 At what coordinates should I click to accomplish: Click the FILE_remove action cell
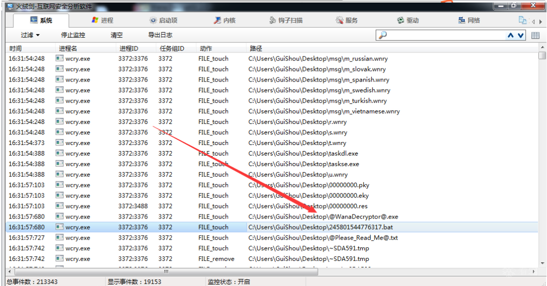tap(216, 259)
